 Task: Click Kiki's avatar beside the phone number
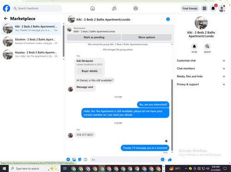70,135
